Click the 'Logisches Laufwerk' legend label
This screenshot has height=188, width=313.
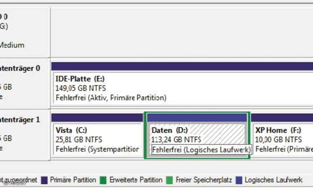point(274,180)
